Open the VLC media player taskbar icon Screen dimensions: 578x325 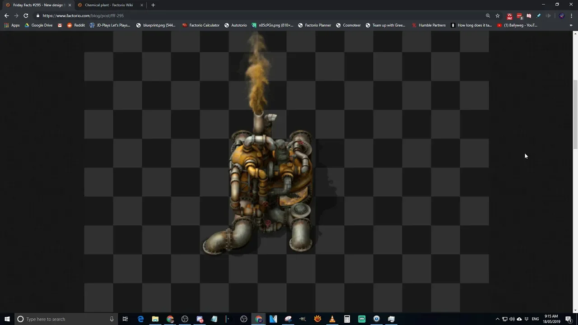click(x=332, y=319)
